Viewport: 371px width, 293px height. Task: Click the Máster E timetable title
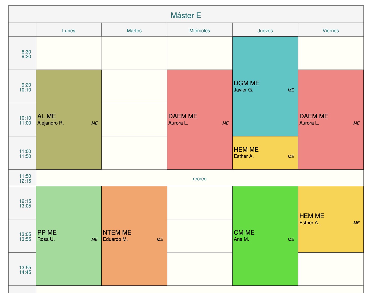tap(186, 16)
